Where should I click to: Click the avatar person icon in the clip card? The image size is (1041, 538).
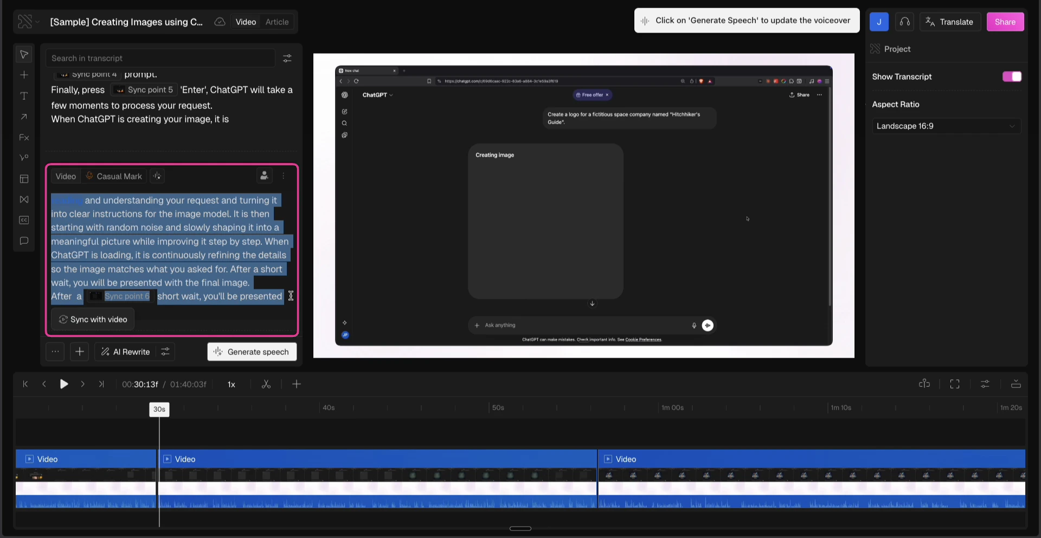[x=264, y=176]
